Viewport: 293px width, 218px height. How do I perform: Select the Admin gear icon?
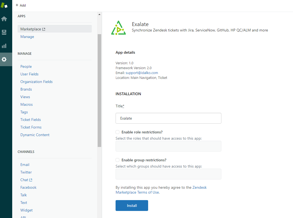pyautogui.click(x=4, y=59)
